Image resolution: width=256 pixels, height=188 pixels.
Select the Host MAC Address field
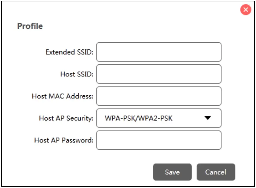tap(159, 96)
